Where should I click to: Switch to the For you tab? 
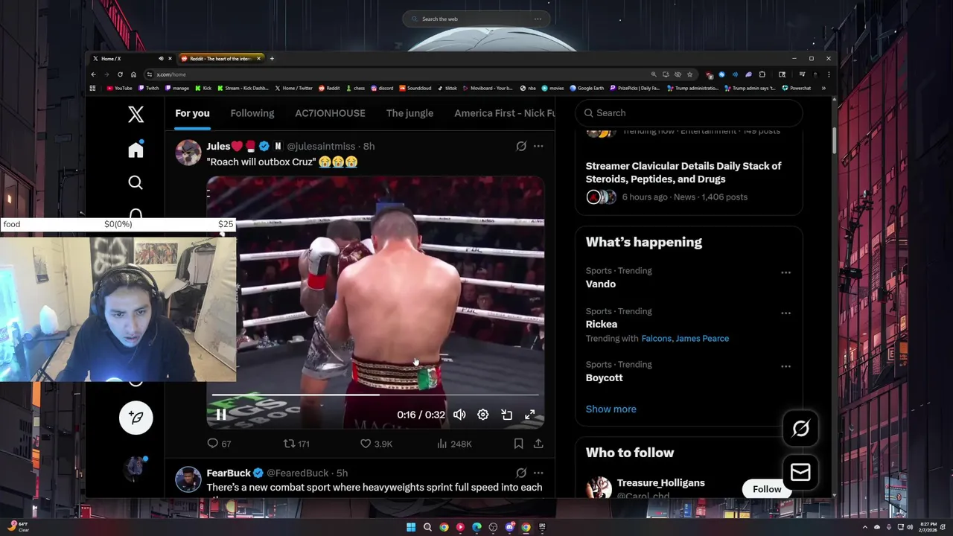[x=192, y=113]
